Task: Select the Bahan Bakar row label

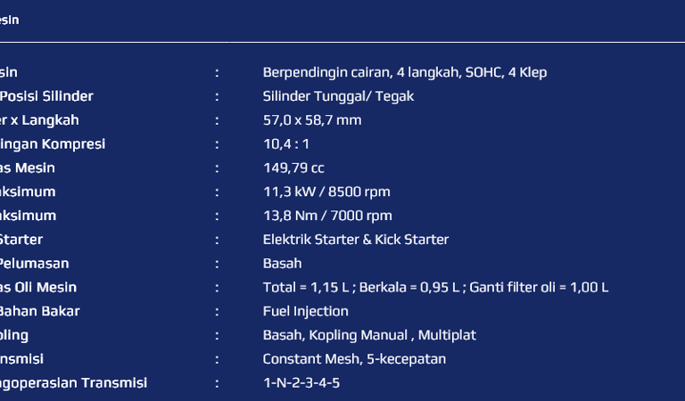Action: (39, 311)
